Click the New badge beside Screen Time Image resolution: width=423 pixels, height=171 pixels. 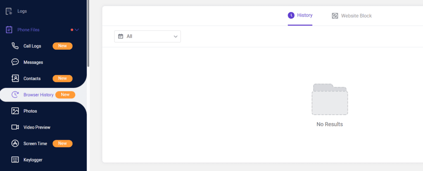(x=62, y=143)
